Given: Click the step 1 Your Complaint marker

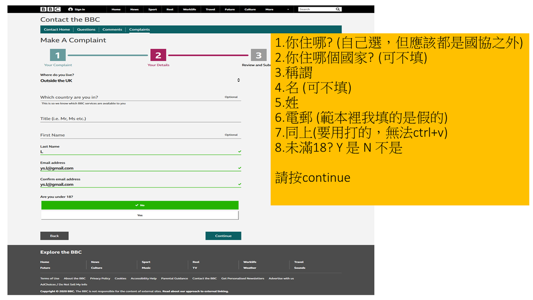Looking at the screenshot, I should 57,55.
